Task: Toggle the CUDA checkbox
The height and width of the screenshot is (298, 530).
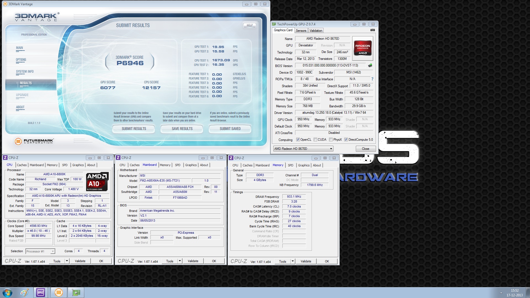Action: (315, 140)
